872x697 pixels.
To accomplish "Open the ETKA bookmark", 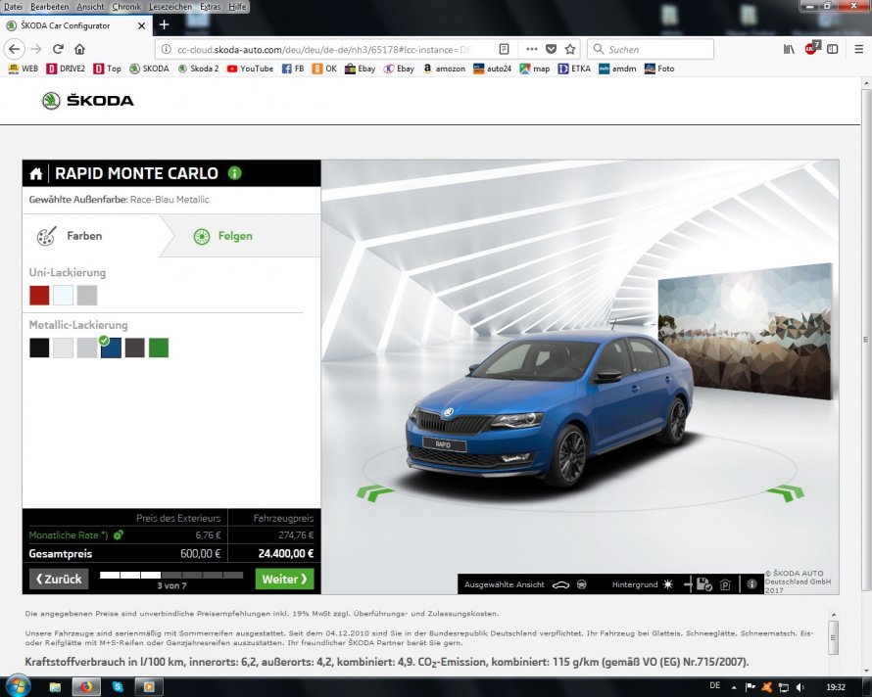I will tap(574, 69).
